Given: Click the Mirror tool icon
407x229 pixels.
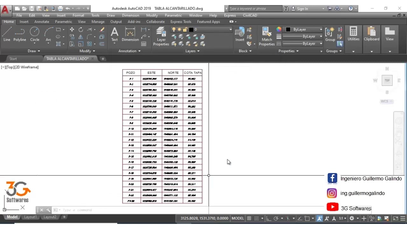Looking at the screenshot, I should [x=81, y=37].
